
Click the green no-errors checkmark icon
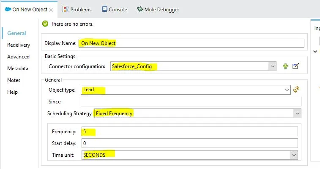click(x=45, y=24)
